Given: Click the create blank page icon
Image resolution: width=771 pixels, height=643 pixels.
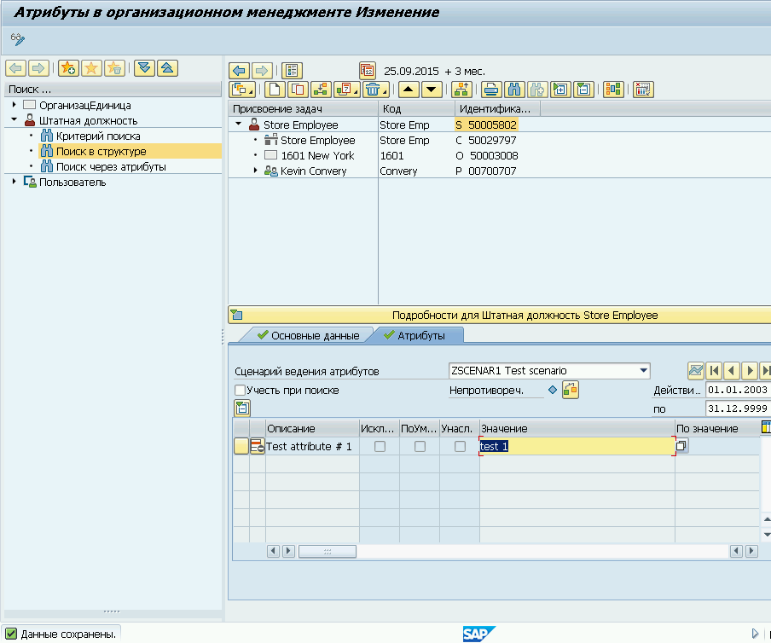Looking at the screenshot, I should [x=275, y=90].
